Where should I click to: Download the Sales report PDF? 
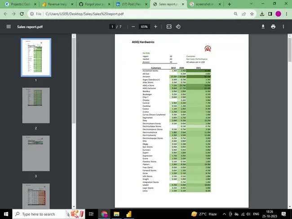coord(263,27)
